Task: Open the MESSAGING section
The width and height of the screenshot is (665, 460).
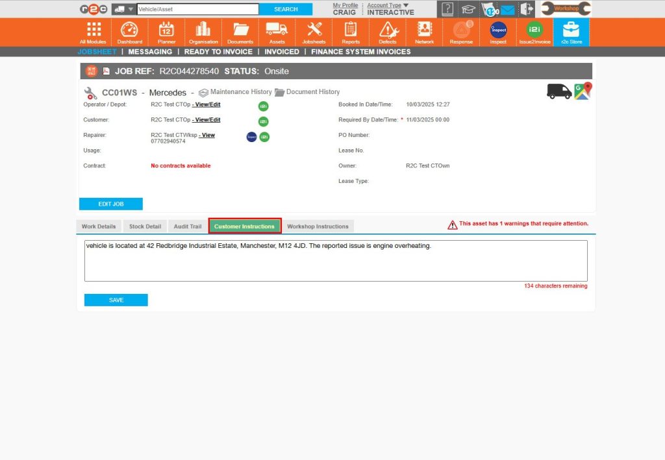Action: pyautogui.click(x=150, y=51)
